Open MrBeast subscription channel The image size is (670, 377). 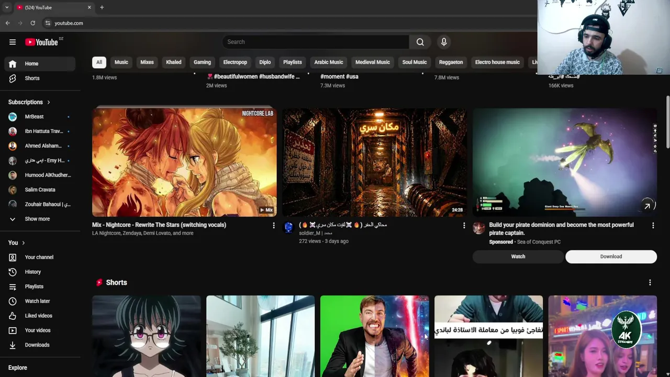40,117
